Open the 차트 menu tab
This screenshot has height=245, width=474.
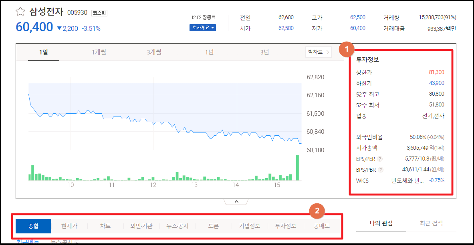click(105, 226)
